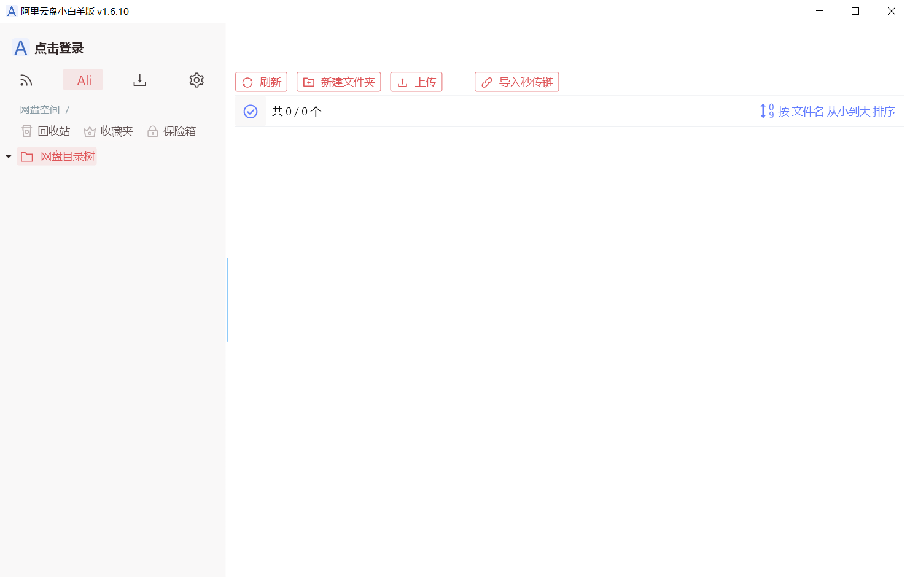Click the 导入秒传链 import button

point(517,82)
